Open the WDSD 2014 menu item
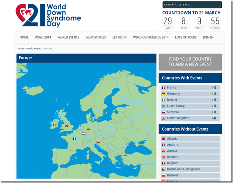Screen dimensions: 233x183 pos(43,38)
